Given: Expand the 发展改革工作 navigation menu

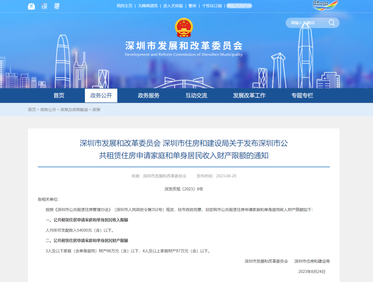Looking at the screenshot, I should coord(249,96).
